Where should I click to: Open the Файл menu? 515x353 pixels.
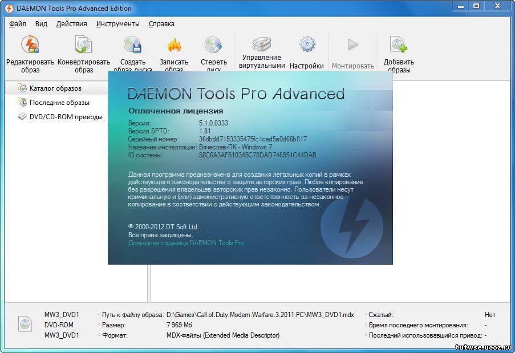18,23
